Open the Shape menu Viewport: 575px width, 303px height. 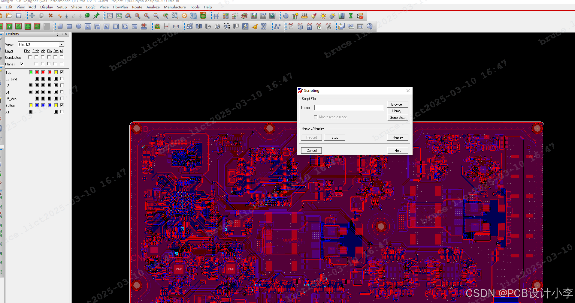76,7
